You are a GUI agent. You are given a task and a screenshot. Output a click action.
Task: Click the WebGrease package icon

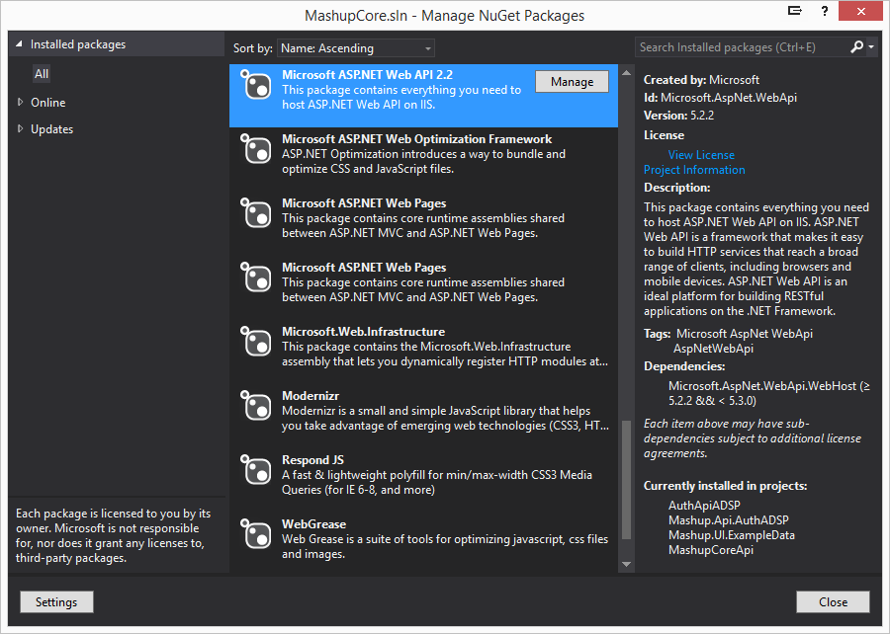(x=256, y=533)
